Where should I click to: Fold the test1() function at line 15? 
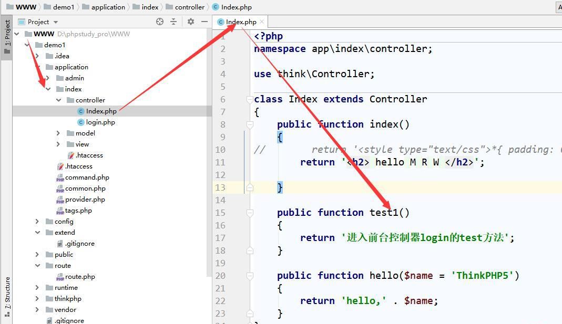[250, 213]
